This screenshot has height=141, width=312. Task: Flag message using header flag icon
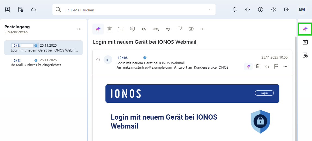[x=276, y=66]
